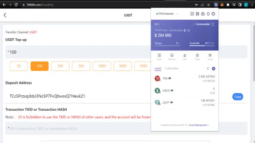Refresh the wallet with the circular arrows icon

pos(208,14)
